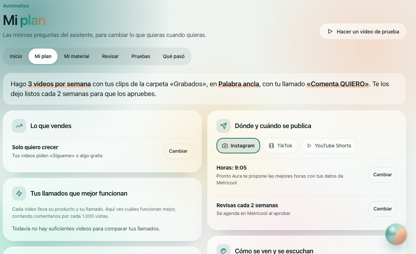Open the Qué pasó tab

174,56
